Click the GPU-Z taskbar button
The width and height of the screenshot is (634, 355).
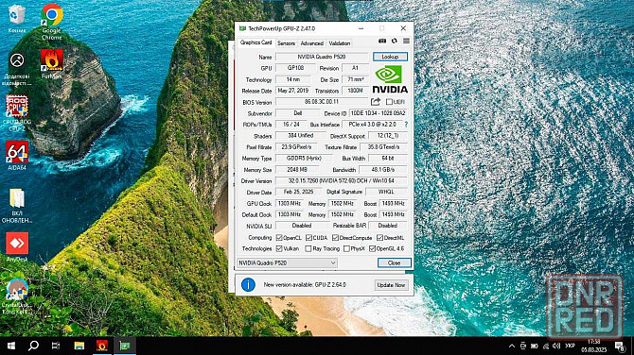125,346
